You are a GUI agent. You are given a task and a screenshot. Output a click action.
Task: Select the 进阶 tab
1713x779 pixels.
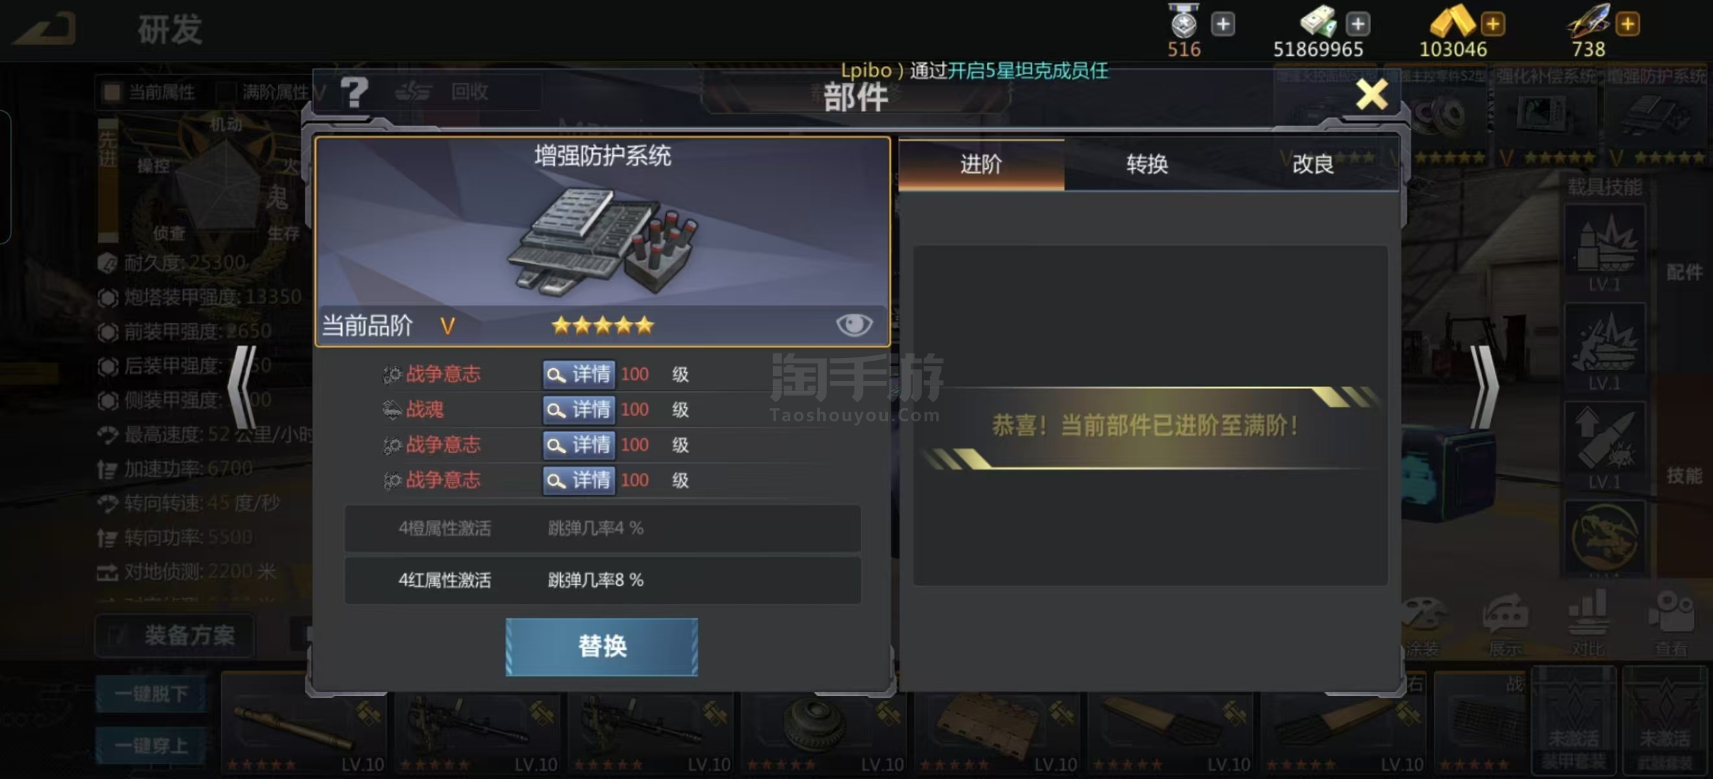pos(981,164)
